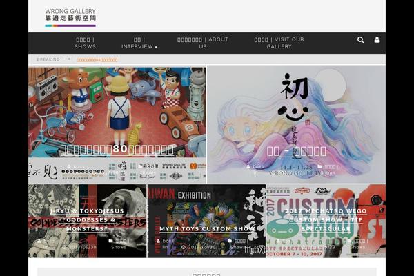Screen dimensions: 414x276
Task: Click author icon on the mermaid exhibition post
Action: 248,167
